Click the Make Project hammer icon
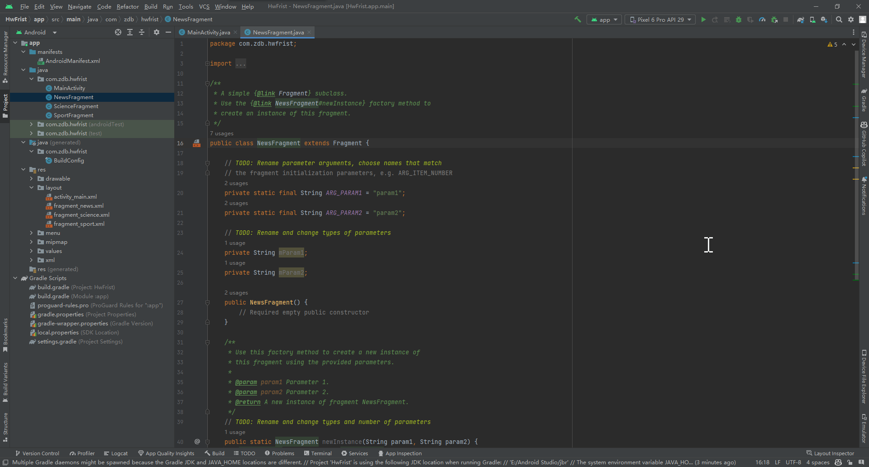Screen dimensions: 869x467 tap(578, 19)
